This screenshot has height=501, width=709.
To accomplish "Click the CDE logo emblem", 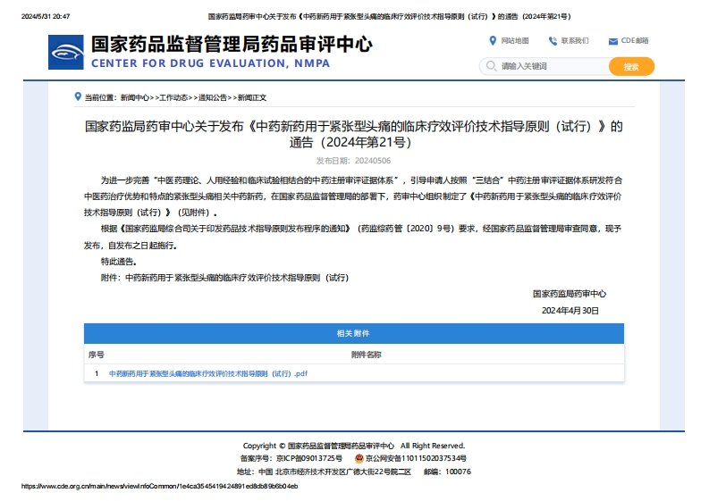I will (x=67, y=53).
